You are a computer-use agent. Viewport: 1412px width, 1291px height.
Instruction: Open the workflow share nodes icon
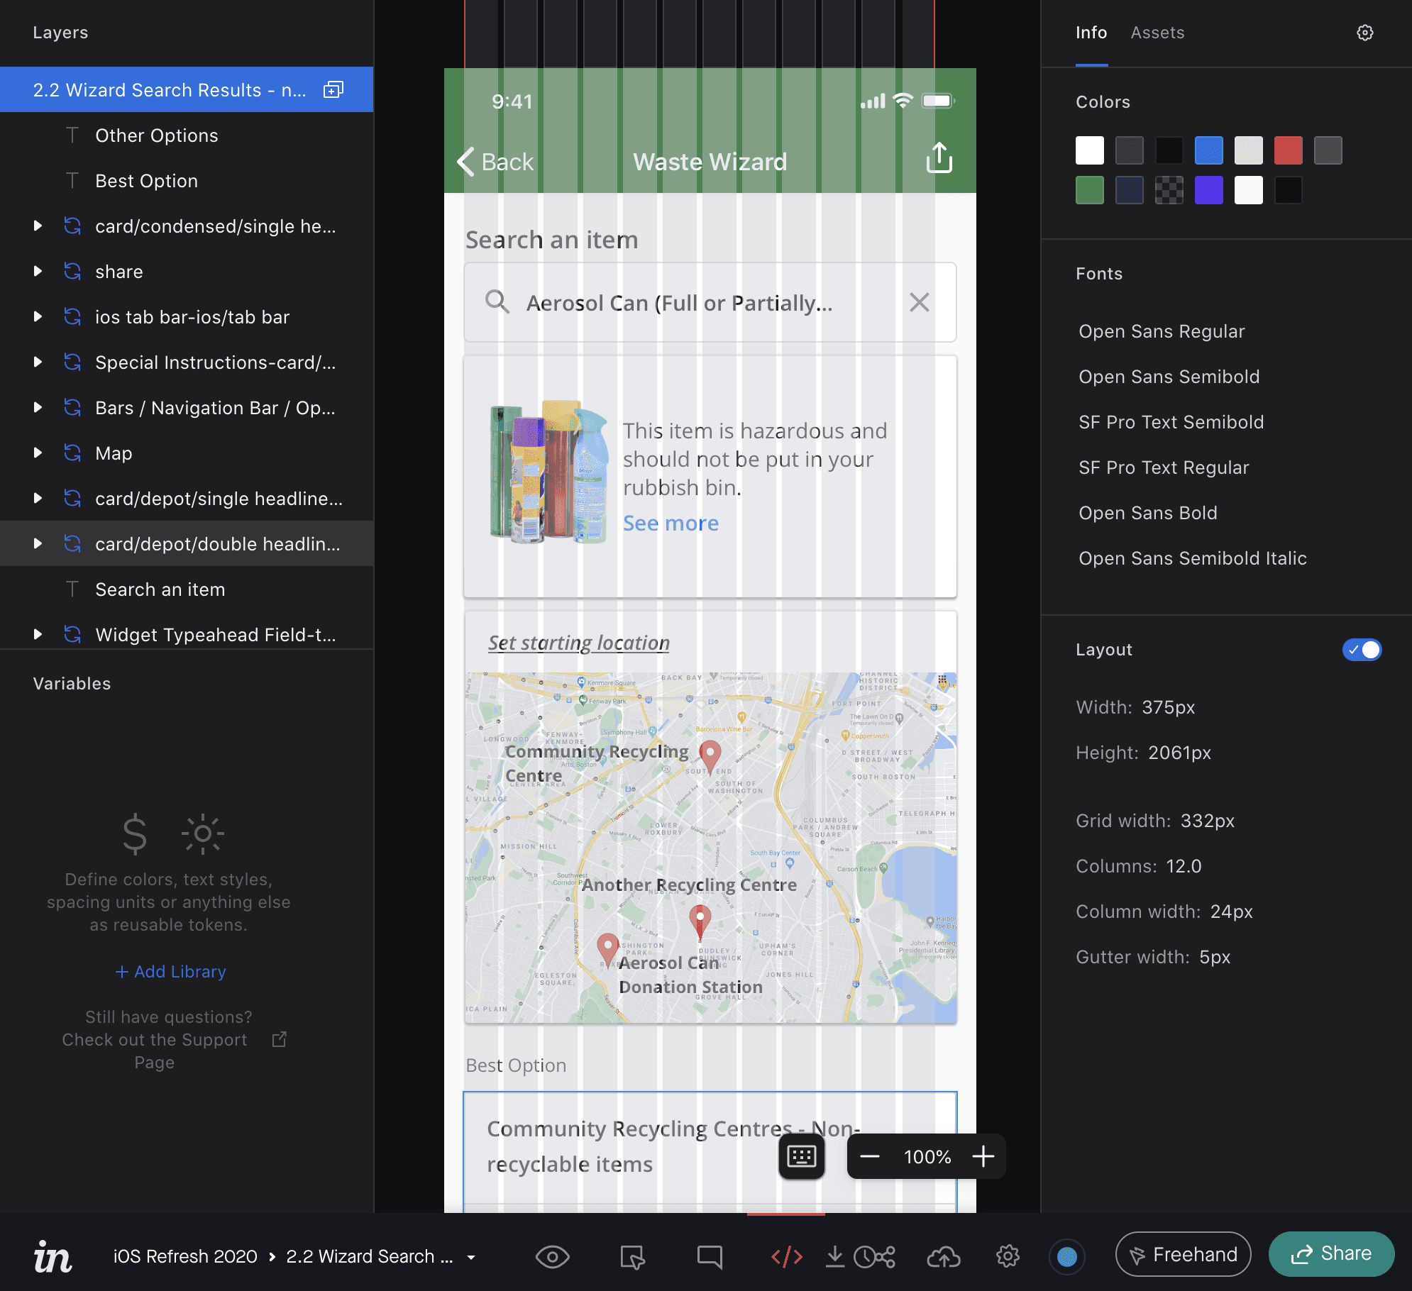click(x=885, y=1256)
